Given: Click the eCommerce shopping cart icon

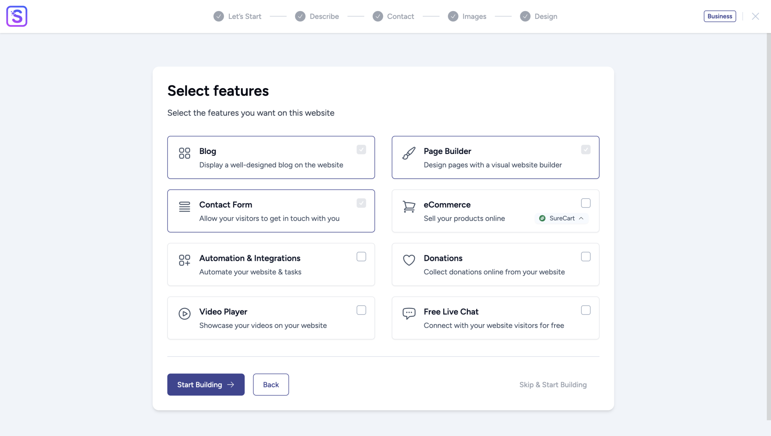Looking at the screenshot, I should pyautogui.click(x=409, y=207).
